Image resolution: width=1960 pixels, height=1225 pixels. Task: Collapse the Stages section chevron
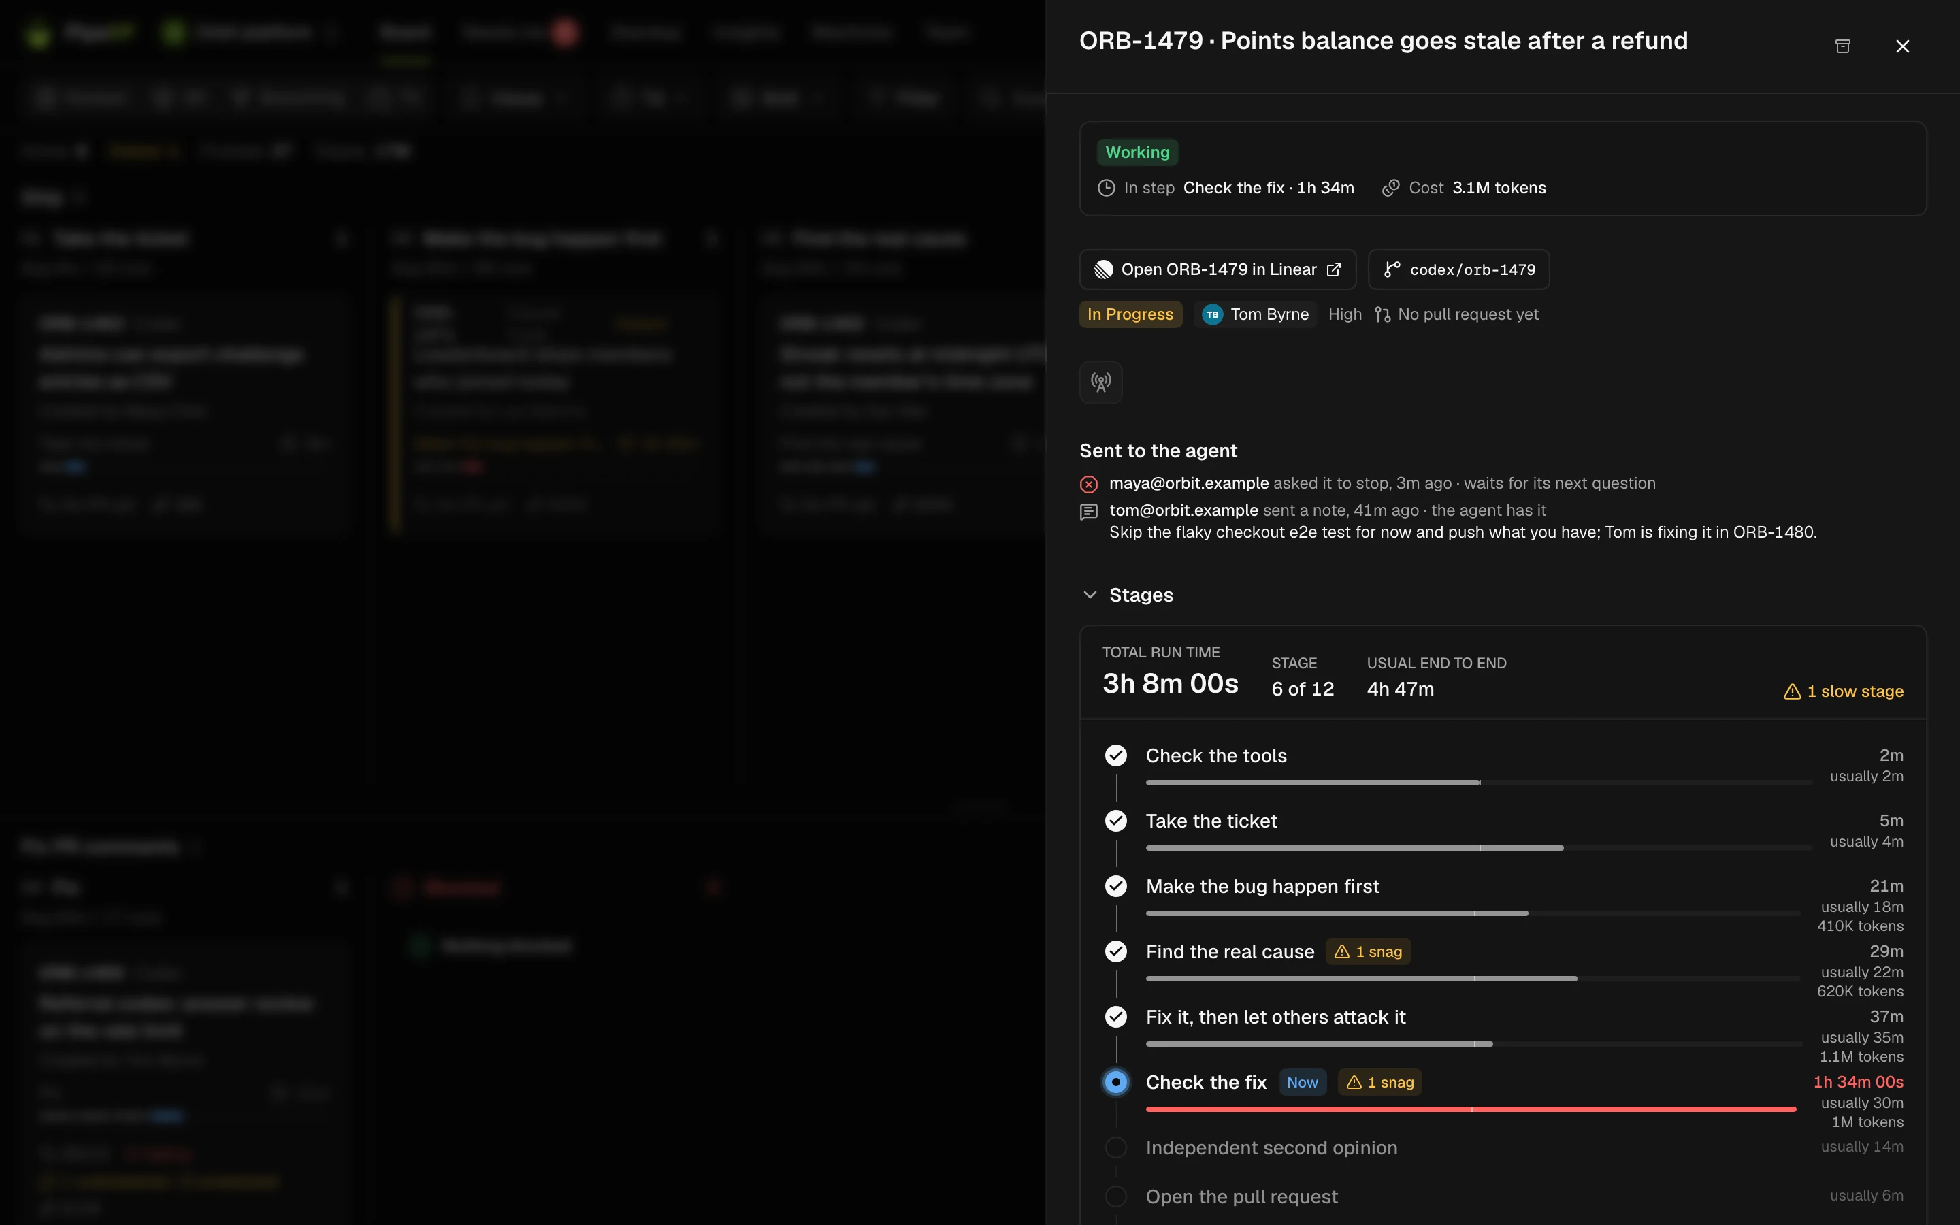point(1090,595)
